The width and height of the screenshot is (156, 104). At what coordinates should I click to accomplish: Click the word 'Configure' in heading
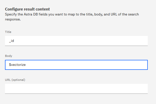click(13, 9)
